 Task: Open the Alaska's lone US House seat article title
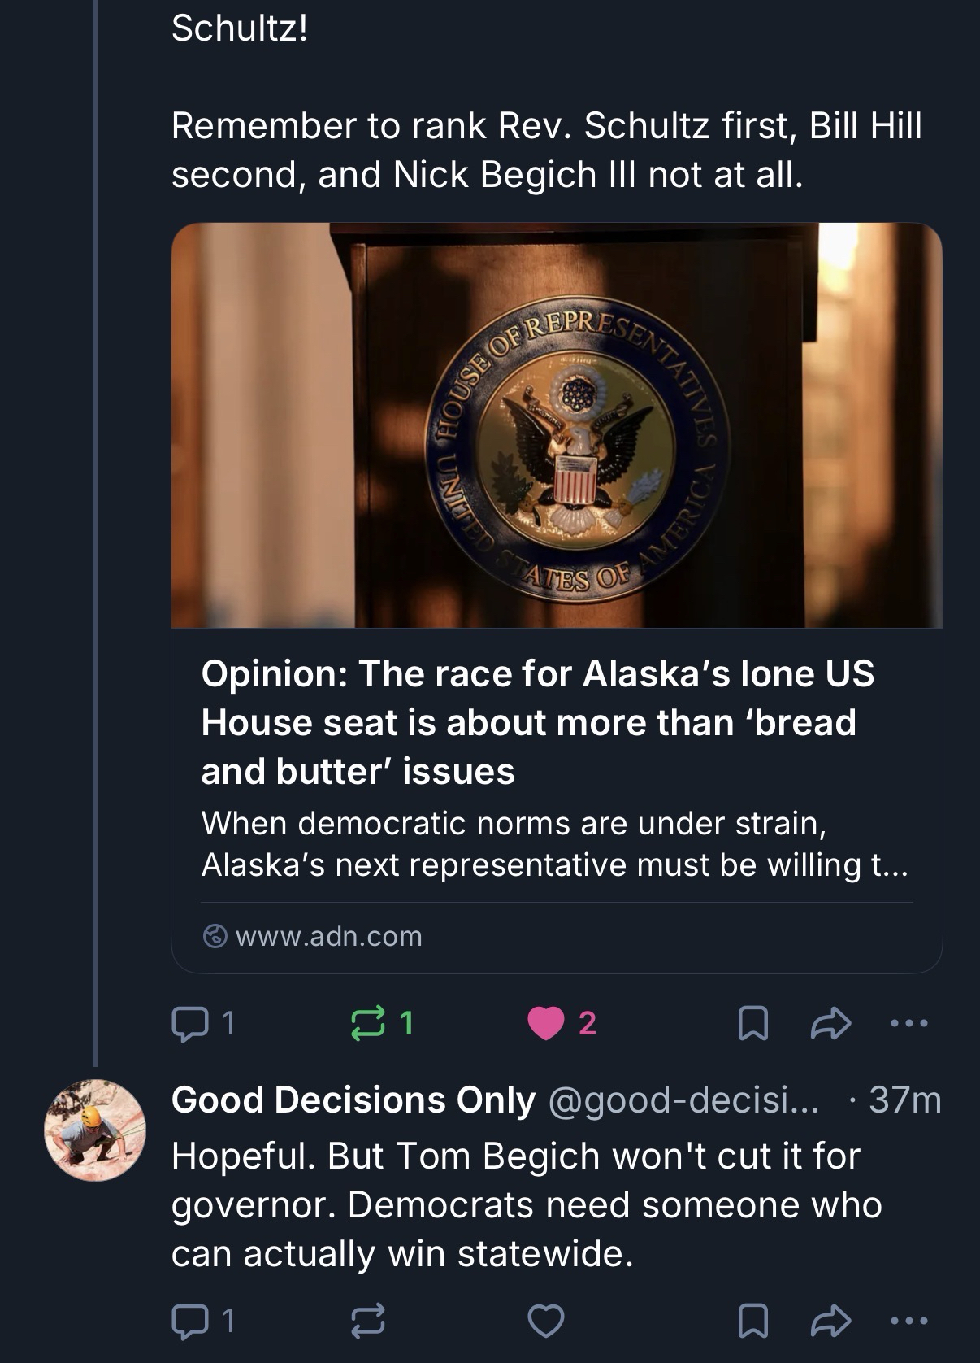(537, 722)
